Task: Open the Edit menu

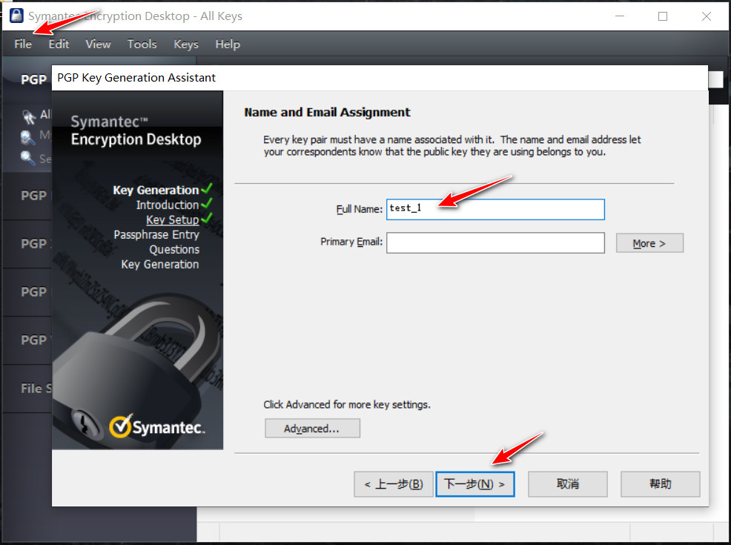Action: click(59, 44)
